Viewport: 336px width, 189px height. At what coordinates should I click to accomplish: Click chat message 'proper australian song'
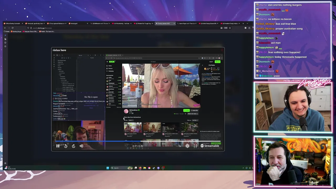coord(289,29)
